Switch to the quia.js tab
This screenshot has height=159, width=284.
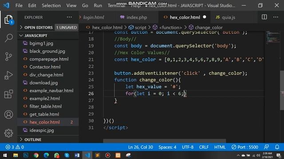pos(229,17)
